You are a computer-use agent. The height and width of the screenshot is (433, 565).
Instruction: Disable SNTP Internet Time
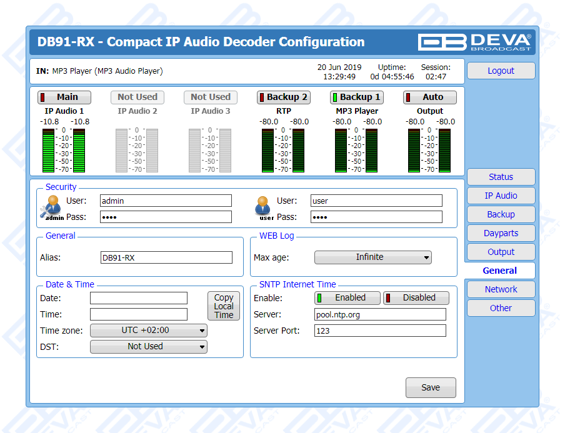pyautogui.click(x=416, y=298)
